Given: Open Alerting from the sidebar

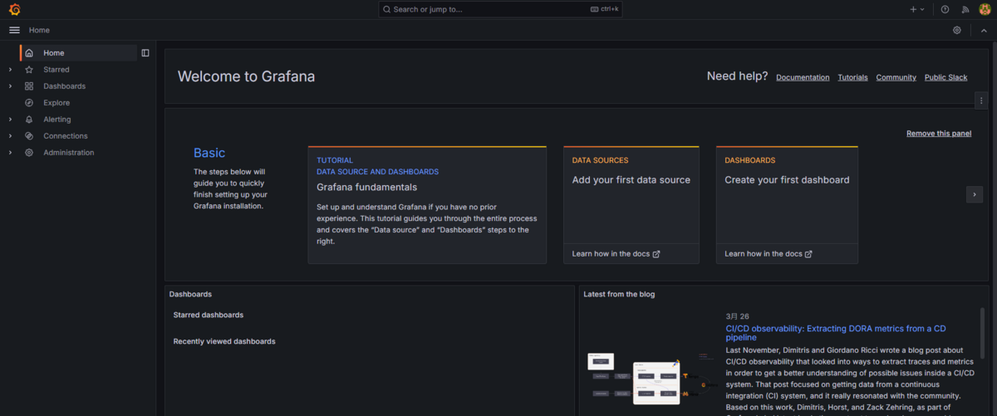Looking at the screenshot, I should pyautogui.click(x=57, y=120).
